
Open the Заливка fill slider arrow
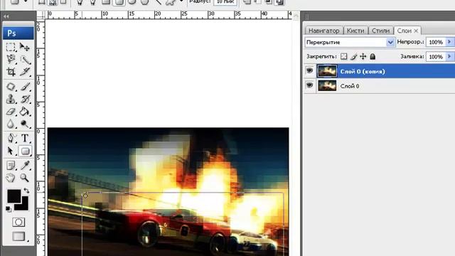pos(449,56)
